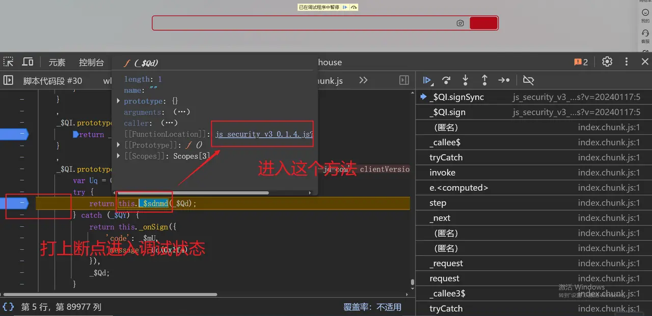
Task: Click the inspect element picker icon
Action: pos(9,62)
